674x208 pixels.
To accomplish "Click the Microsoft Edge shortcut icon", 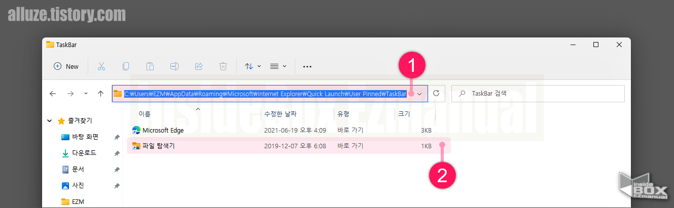I will [x=136, y=130].
